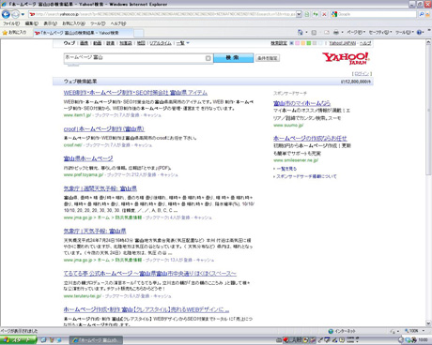Open the 富山県ホームページ result link

(x=88, y=158)
